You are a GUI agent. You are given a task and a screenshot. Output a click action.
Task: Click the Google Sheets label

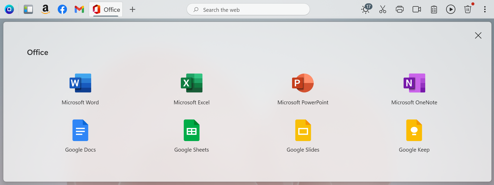[192, 150]
